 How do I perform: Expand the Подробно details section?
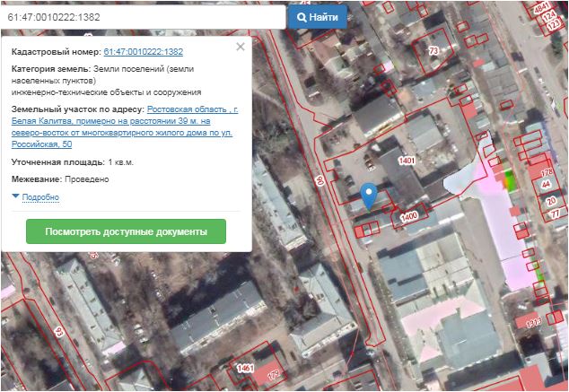36,197
